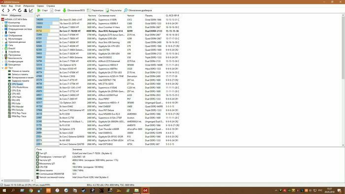Collapse the Тест (Test) tree node
Viewport: 345px width, 194px height.
[x=2, y=68]
